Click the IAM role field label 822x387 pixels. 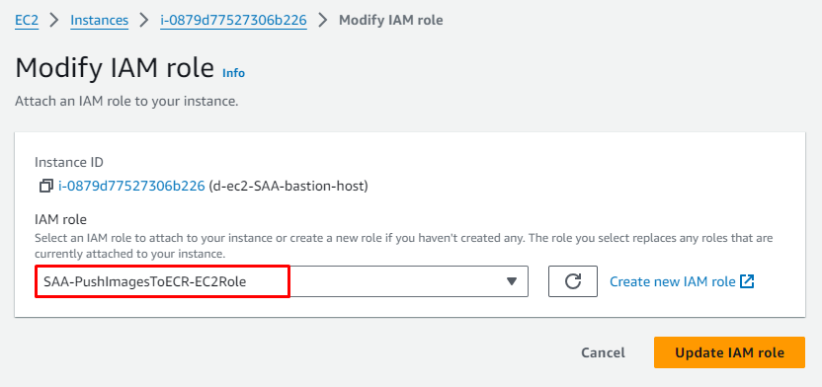[60, 219]
